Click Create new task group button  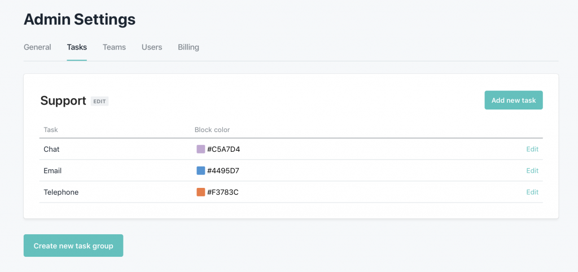pos(73,246)
